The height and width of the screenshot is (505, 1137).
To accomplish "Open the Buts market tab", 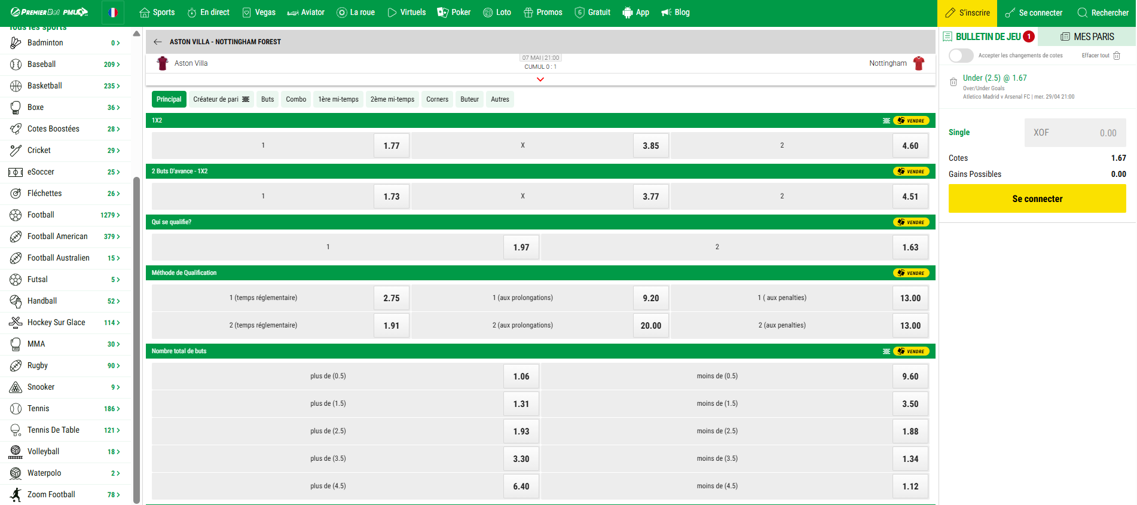I will click(268, 99).
